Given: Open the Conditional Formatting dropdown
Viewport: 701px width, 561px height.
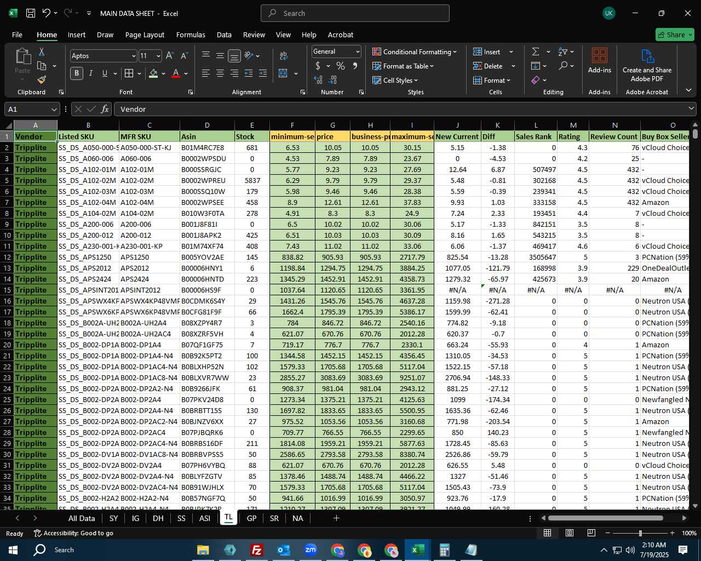Looking at the screenshot, I should pos(415,51).
